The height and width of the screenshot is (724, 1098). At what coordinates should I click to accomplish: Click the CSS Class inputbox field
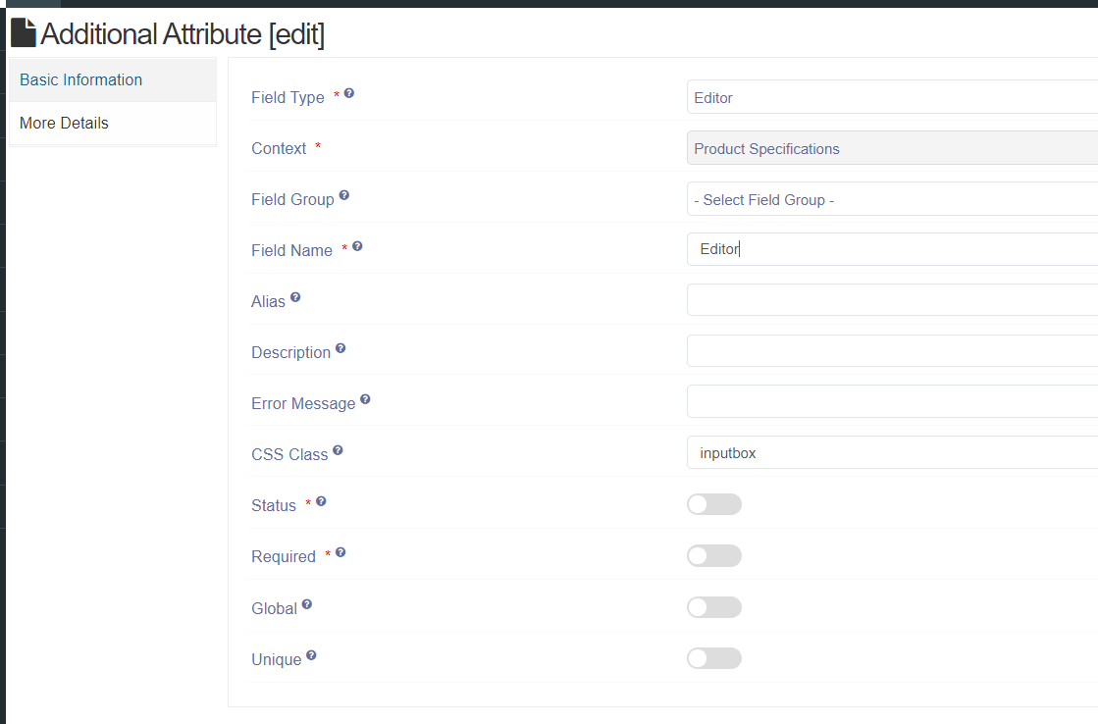click(x=891, y=453)
